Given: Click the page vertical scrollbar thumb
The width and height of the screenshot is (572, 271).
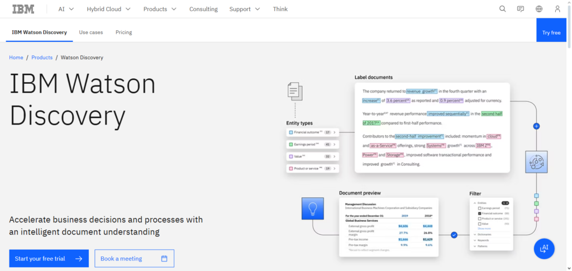Looking at the screenshot, I should coord(569,27).
